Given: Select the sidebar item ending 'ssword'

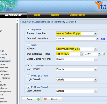Looking at the screenshot, I should (x=3, y=102).
